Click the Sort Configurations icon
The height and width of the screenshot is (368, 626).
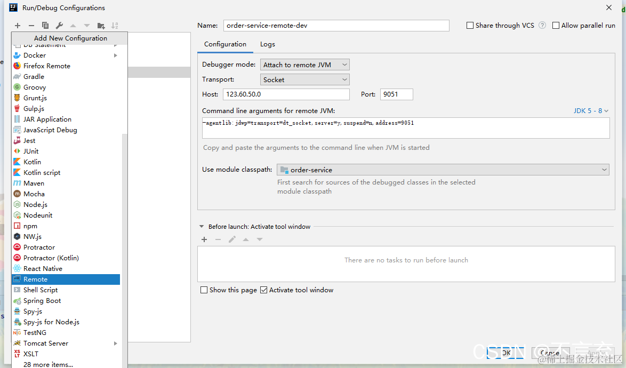point(115,26)
